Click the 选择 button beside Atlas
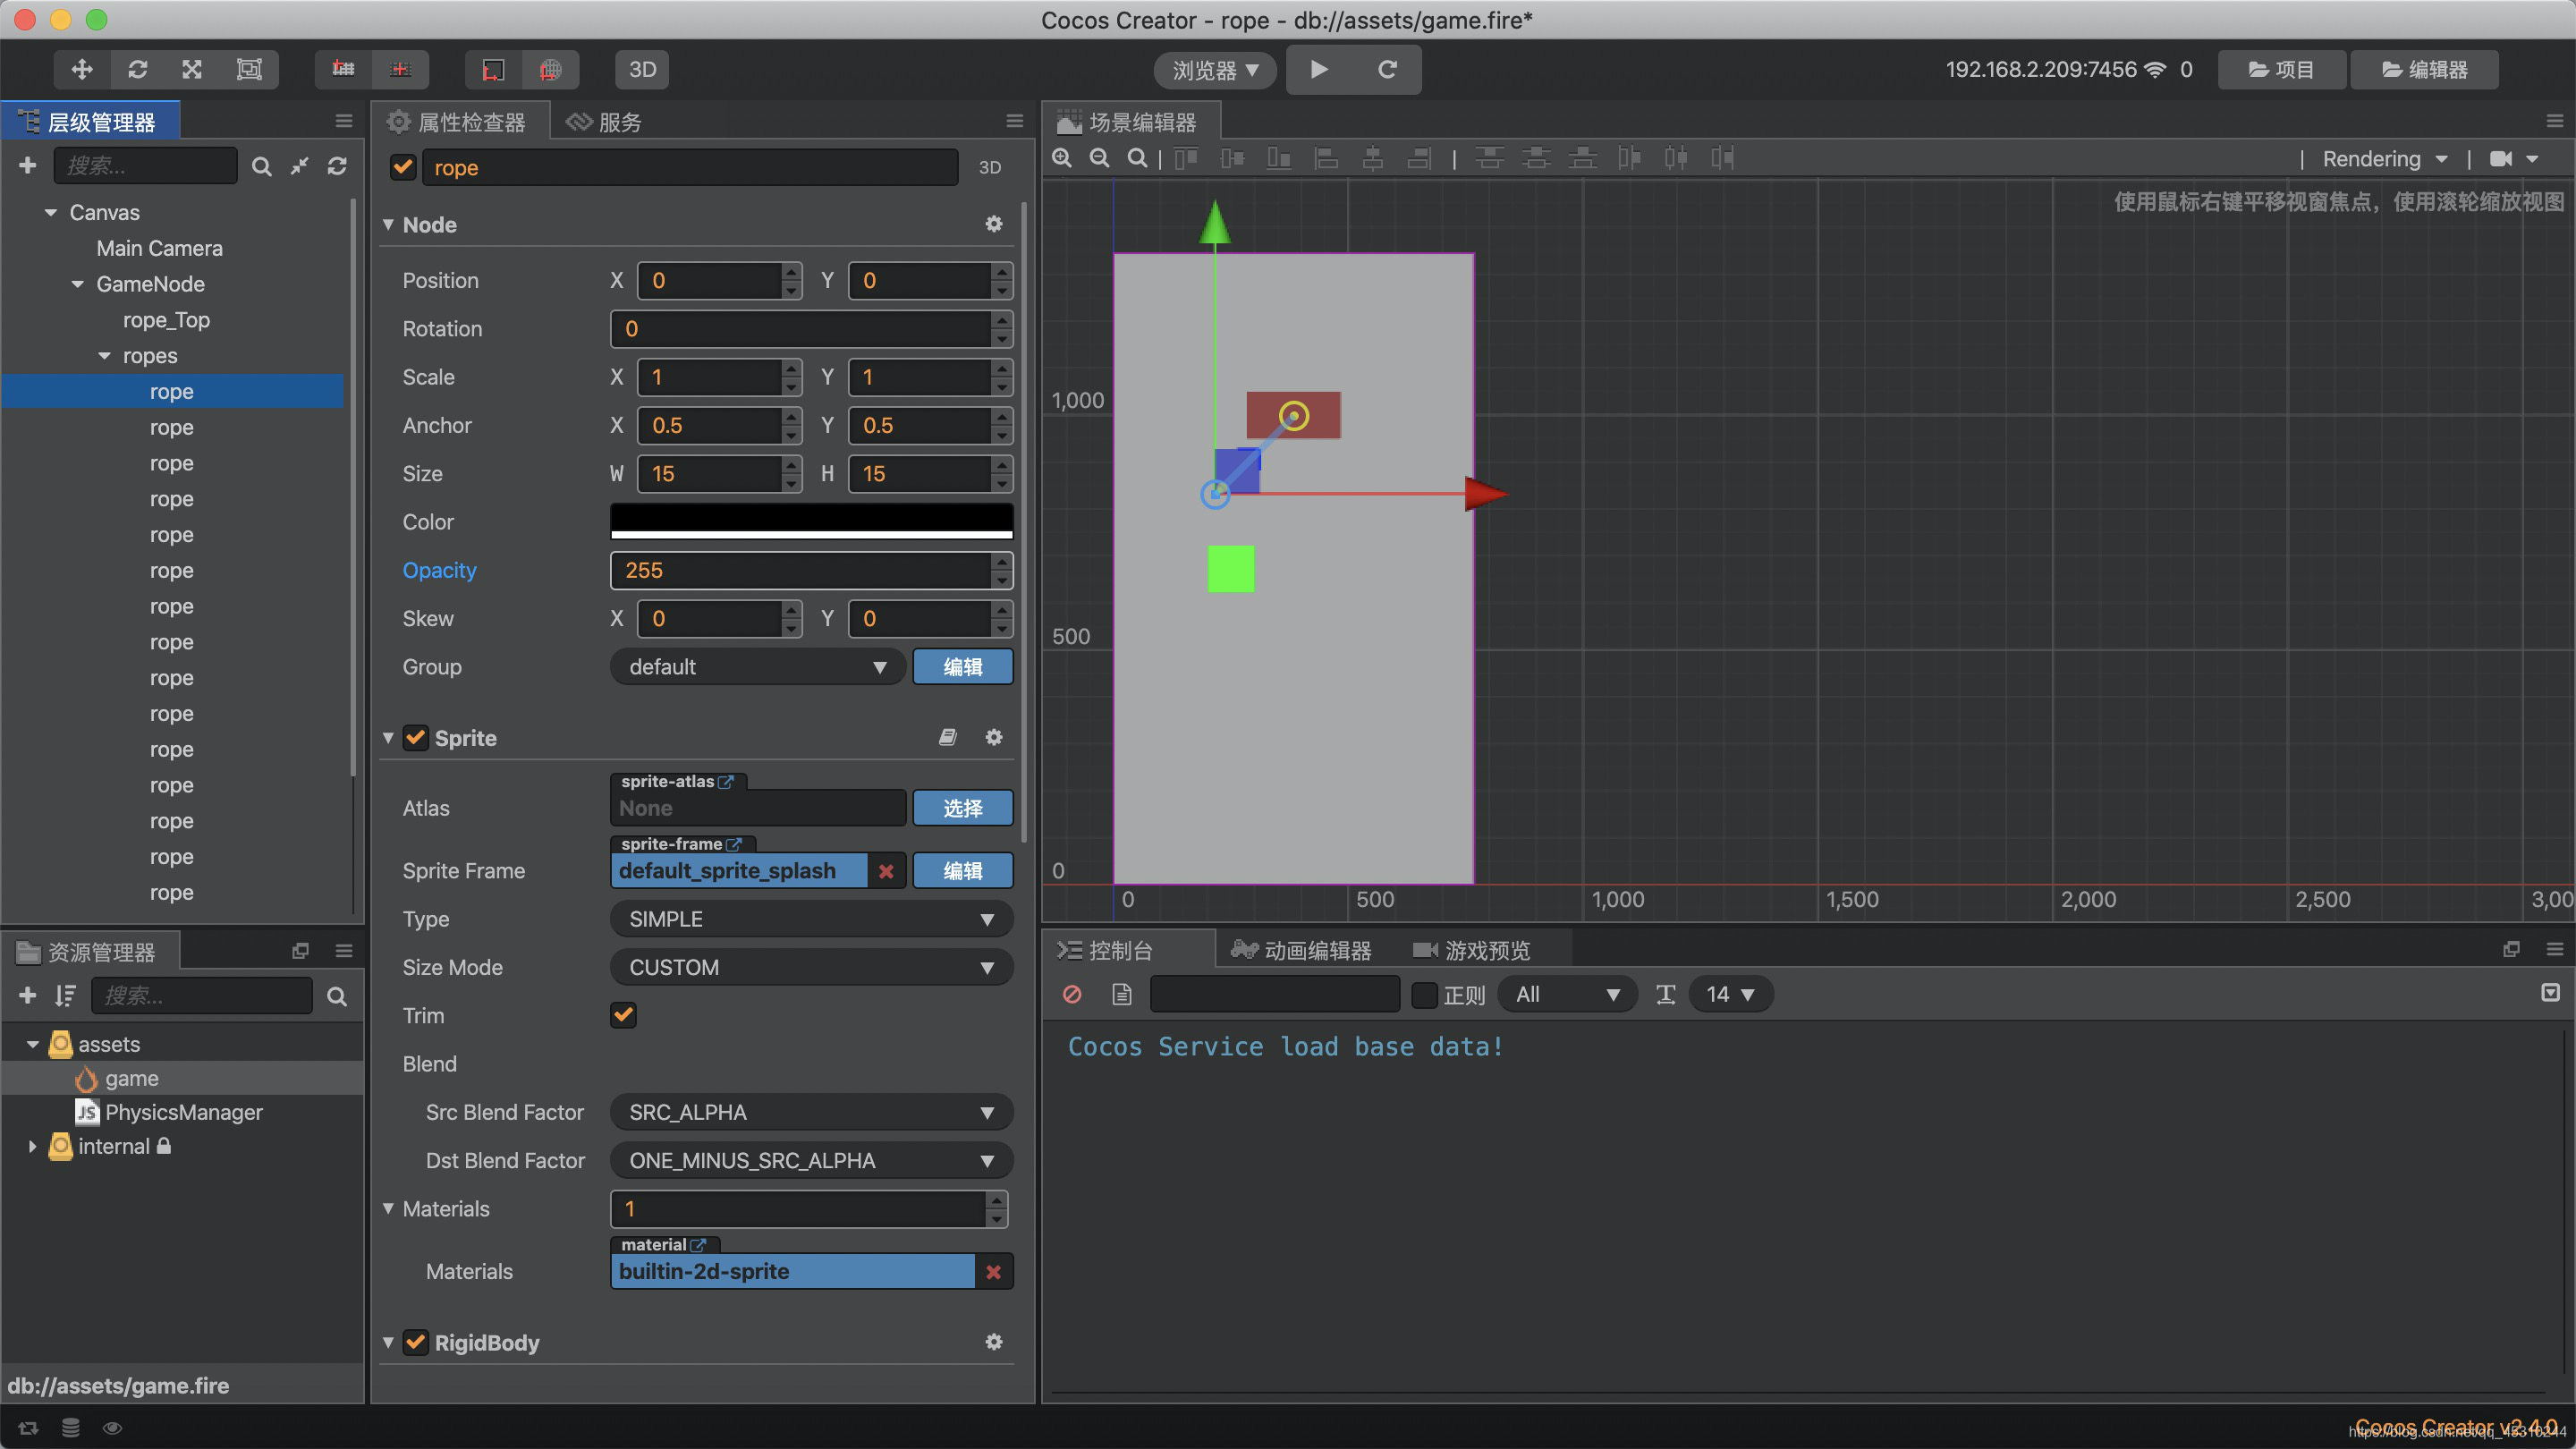This screenshot has width=2576, height=1449. (962, 808)
